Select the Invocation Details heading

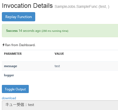[x=27, y=6]
